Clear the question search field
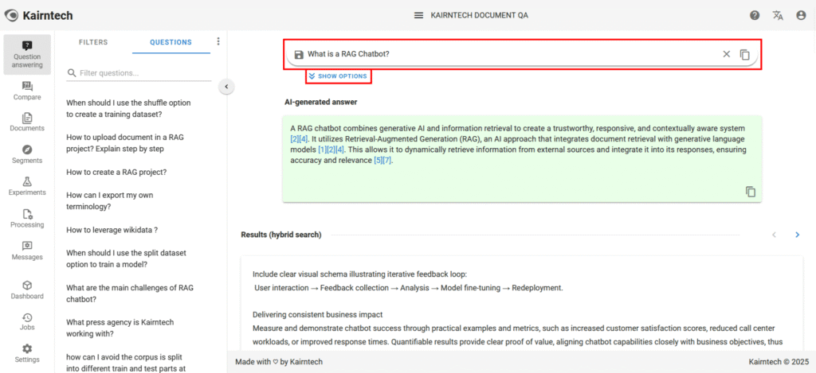Image resolution: width=816 pixels, height=373 pixels. pos(726,54)
